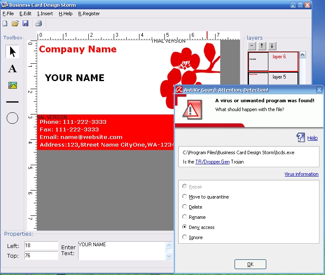Remove layer with the minus button
The height and width of the screenshot is (275, 325).
pyautogui.click(x=252, y=46)
